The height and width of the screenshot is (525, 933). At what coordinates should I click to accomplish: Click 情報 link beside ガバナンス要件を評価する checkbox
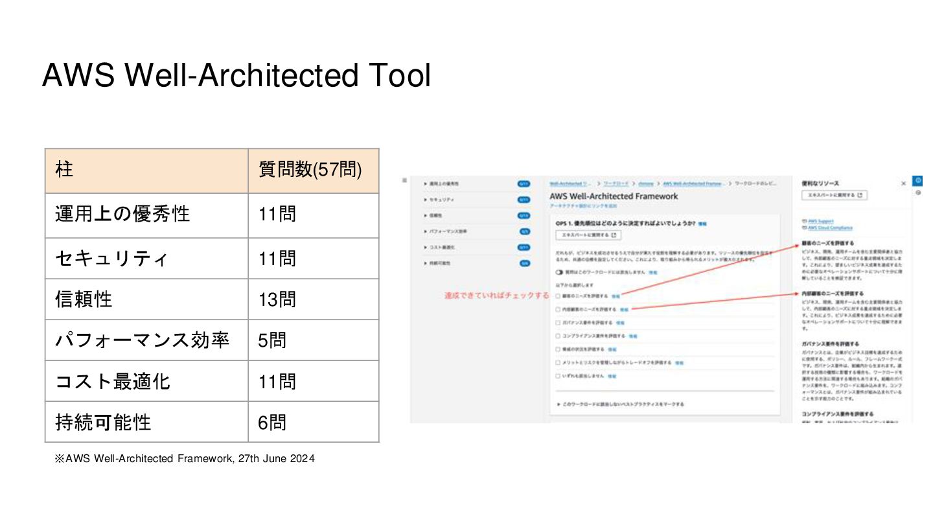point(619,323)
